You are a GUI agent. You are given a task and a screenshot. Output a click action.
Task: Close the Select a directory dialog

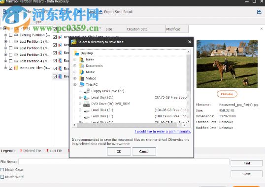pyautogui.click(x=190, y=42)
